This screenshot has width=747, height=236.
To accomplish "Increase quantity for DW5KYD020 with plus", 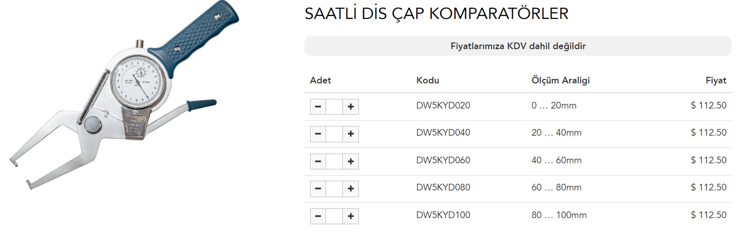I will 351,106.
